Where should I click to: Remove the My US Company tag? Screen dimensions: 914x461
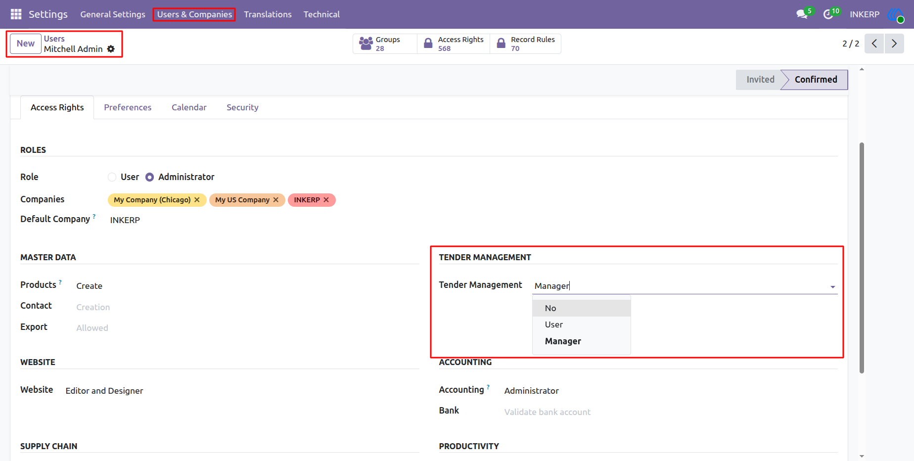click(x=276, y=200)
